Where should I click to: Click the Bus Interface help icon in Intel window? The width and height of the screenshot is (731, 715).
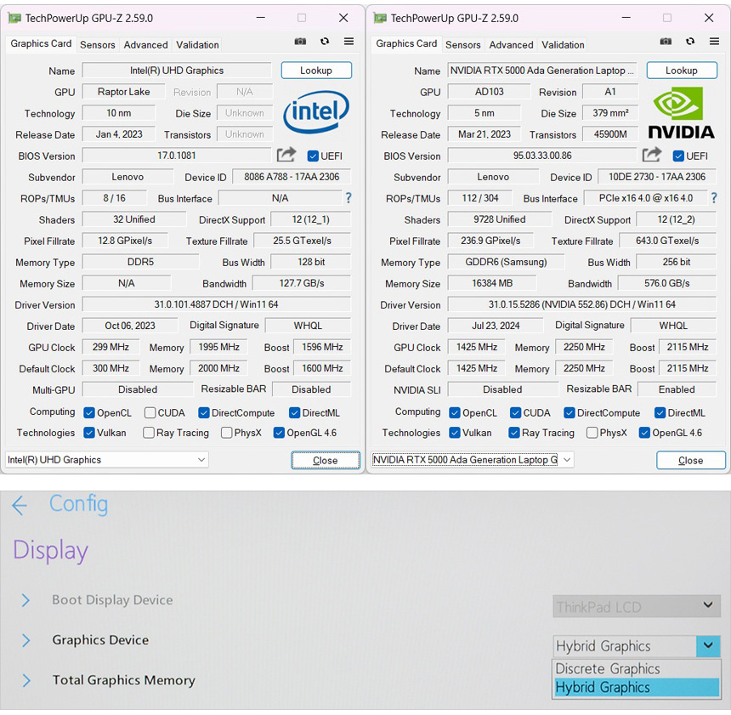[x=348, y=198]
